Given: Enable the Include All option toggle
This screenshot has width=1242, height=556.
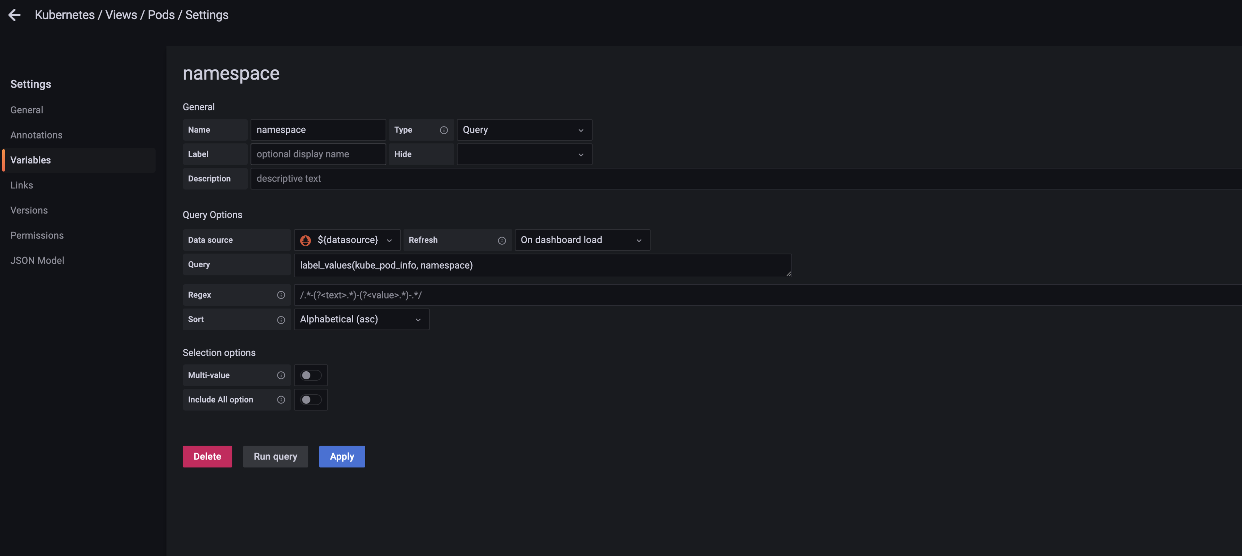Looking at the screenshot, I should point(310,400).
